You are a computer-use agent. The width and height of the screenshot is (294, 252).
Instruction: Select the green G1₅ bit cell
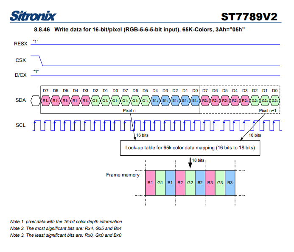(95, 101)
